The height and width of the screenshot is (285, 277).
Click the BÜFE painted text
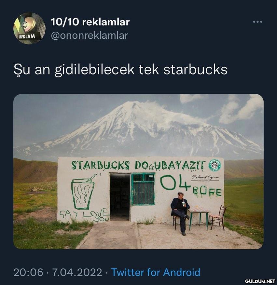(x=207, y=193)
